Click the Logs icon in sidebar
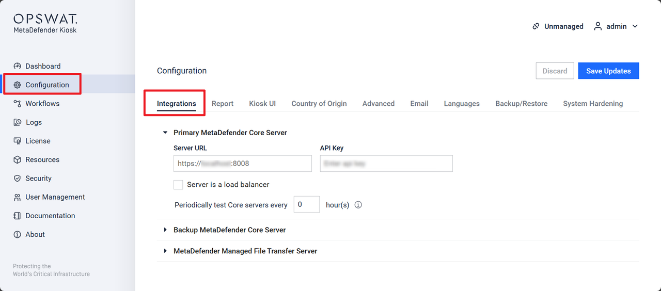Image resolution: width=661 pixels, height=291 pixels. (17, 122)
